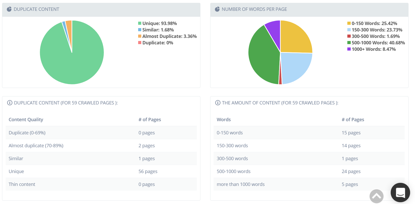
Task: Click the info icon next to Amount of Content
Action: pos(218,103)
